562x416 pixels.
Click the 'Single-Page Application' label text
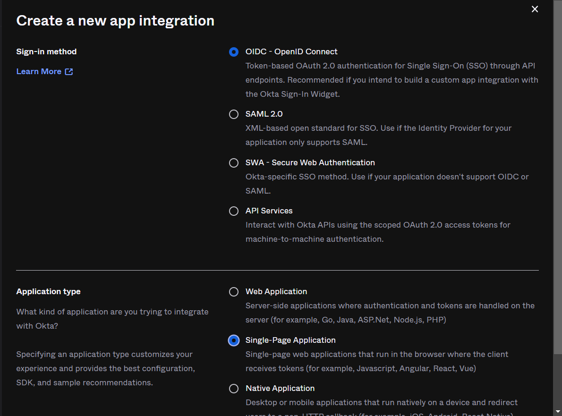pos(290,340)
